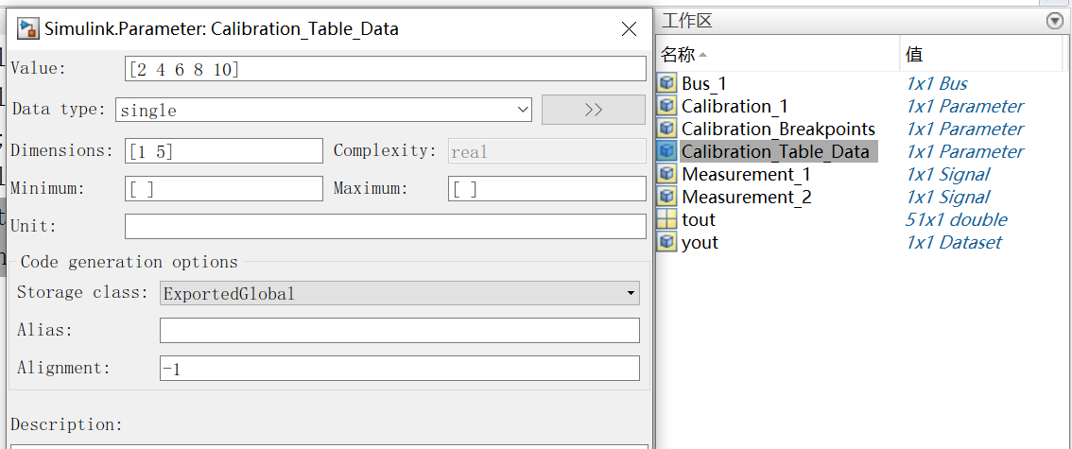This screenshot has height=449, width=1072.
Task: Click the Code generation options group label
Action: point(130,262)
